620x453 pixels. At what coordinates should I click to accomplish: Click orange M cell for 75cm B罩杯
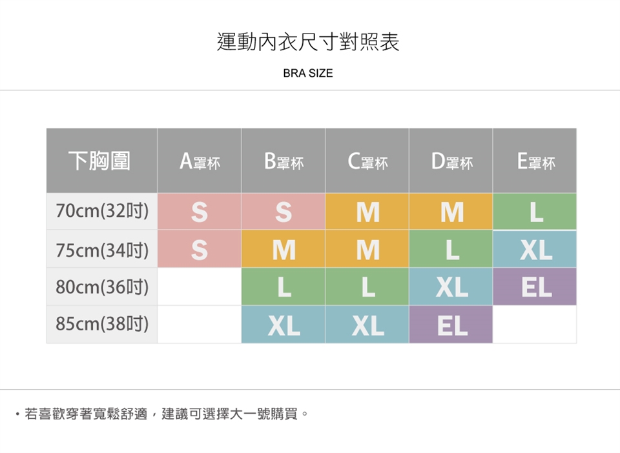(x=284, y=250)
